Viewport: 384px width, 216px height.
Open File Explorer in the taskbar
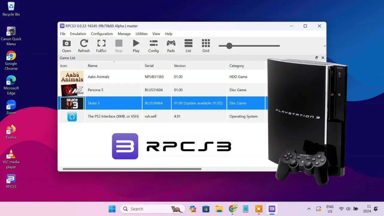click(219, 209)
